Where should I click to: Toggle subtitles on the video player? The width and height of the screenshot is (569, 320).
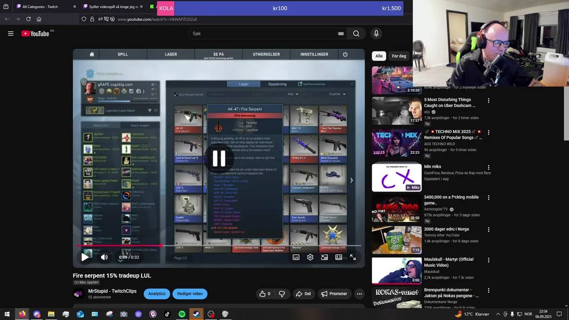coord(296,257)
